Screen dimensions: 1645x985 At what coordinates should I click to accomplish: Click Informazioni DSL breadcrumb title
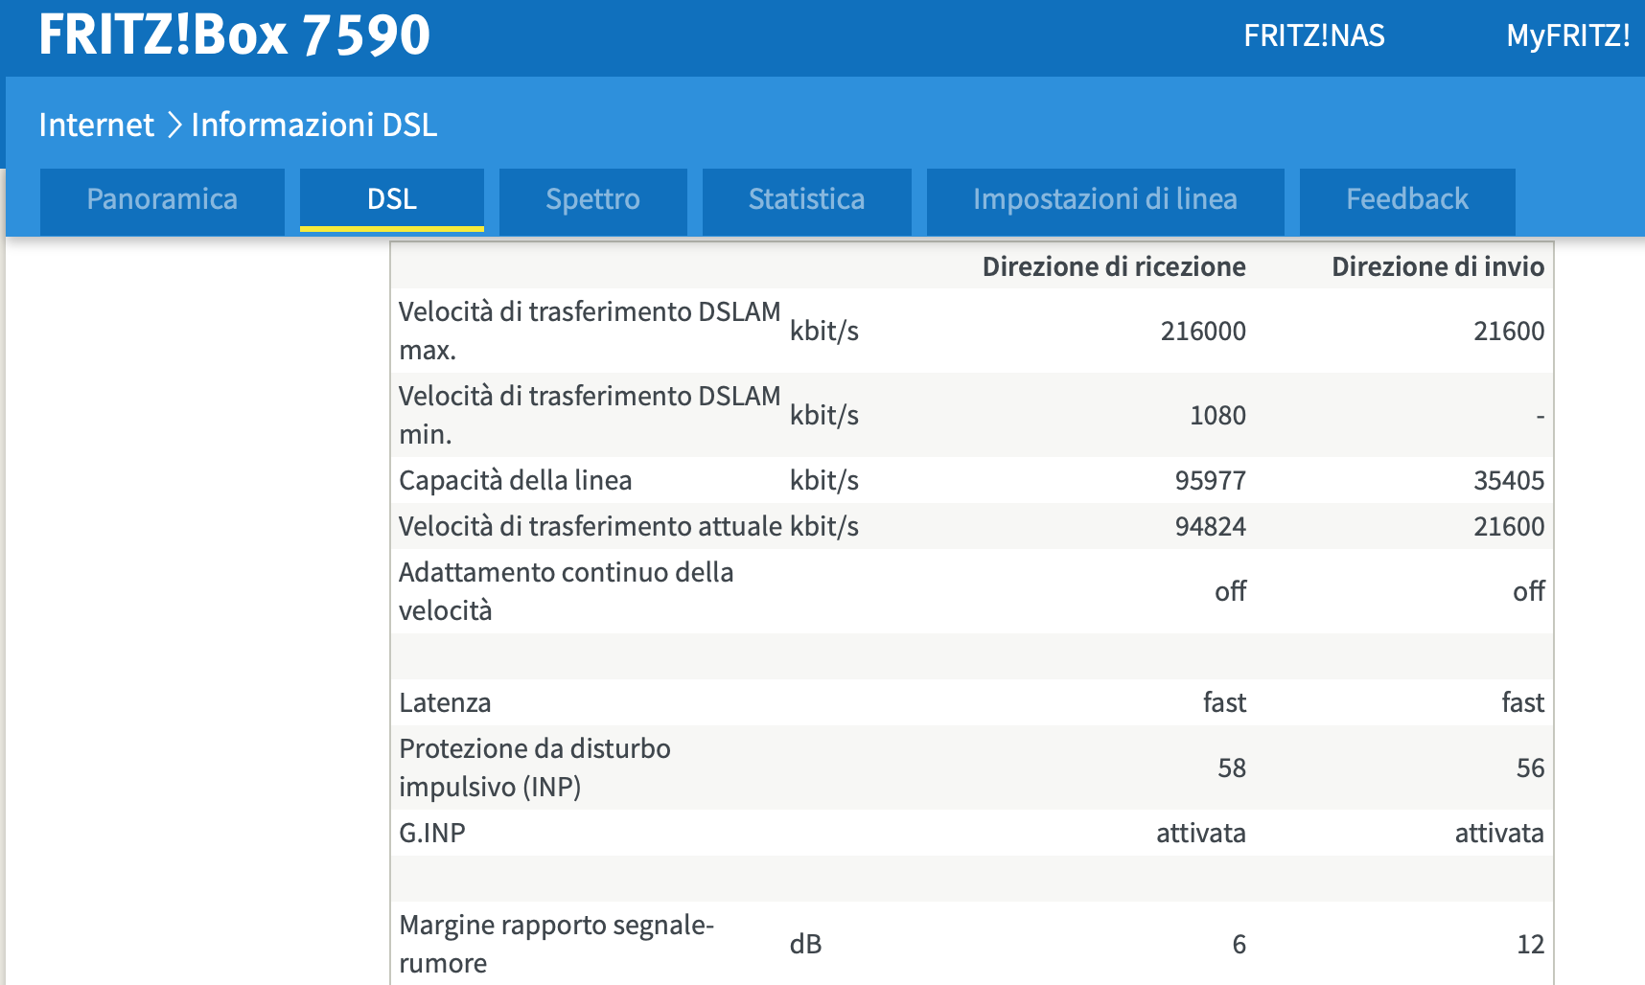(x=314, y=125)
